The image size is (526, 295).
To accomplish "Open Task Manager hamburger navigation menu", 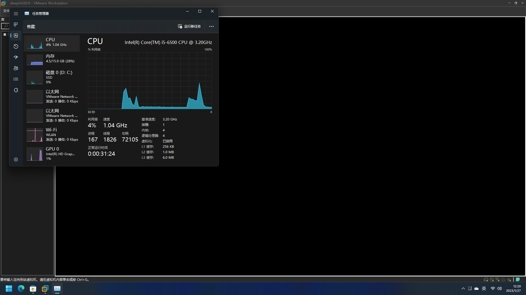I will [x=16, y=14].
